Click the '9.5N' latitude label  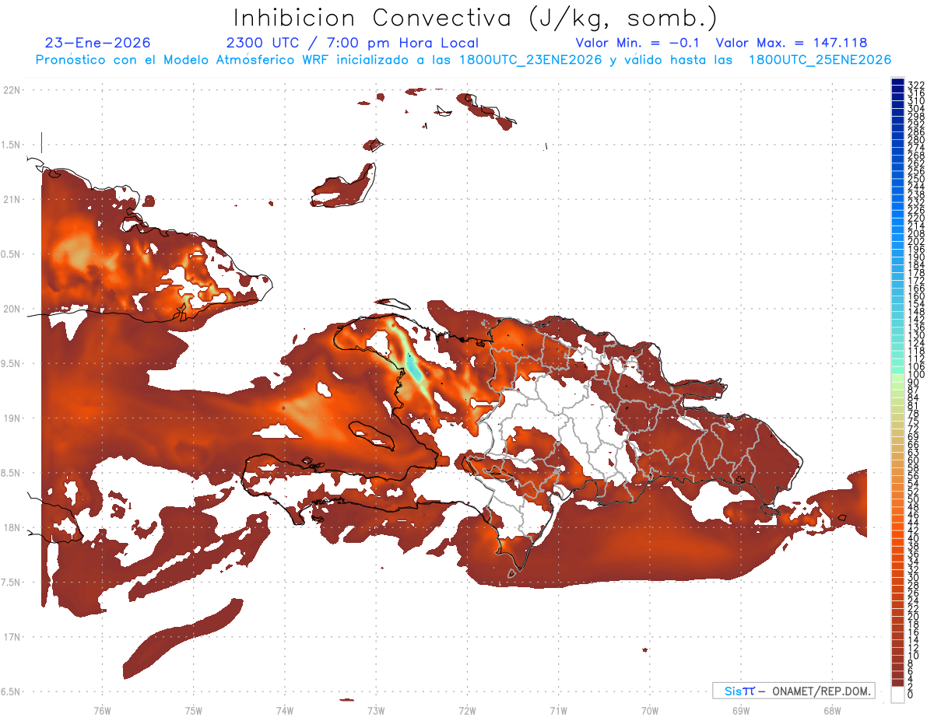click(x=12, y=363)
